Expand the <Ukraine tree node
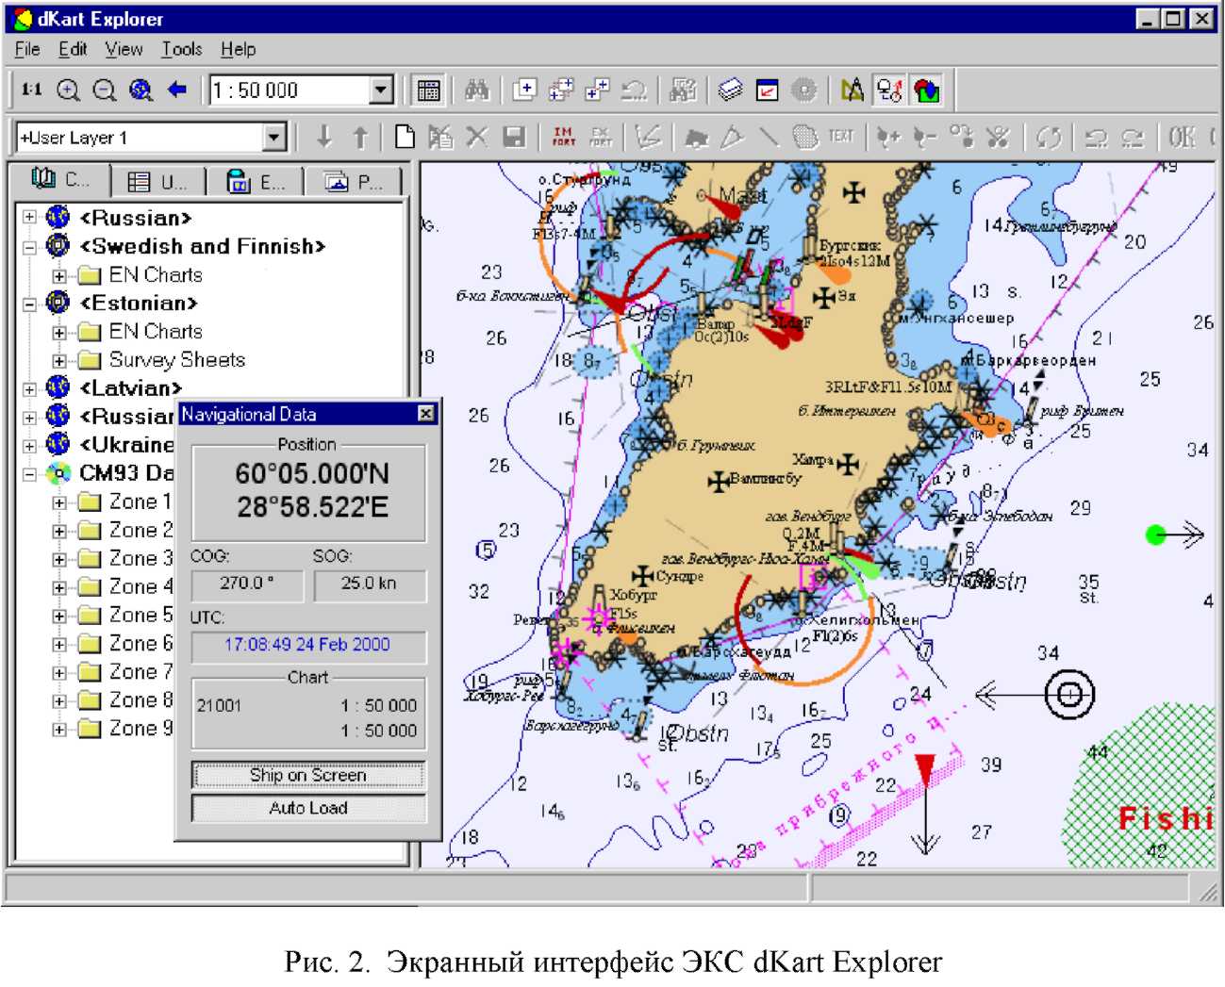 (30, 445)
